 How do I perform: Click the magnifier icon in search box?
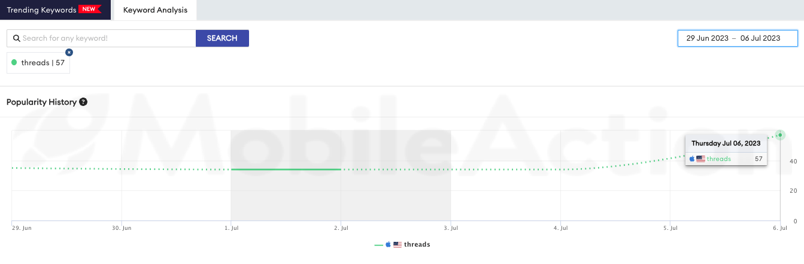point(16,38)
